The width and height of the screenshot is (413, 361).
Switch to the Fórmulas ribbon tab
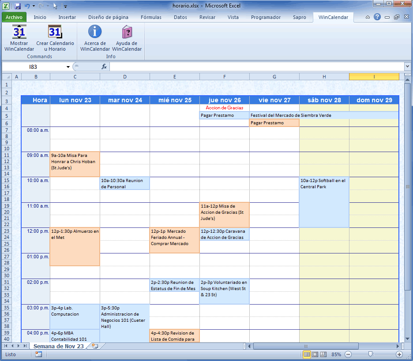tap(151, 17)
